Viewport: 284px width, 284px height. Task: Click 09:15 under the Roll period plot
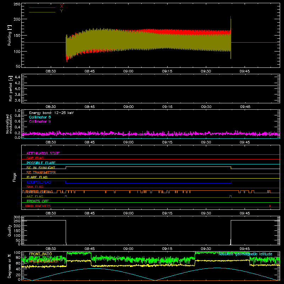click(x=167, y=107)
